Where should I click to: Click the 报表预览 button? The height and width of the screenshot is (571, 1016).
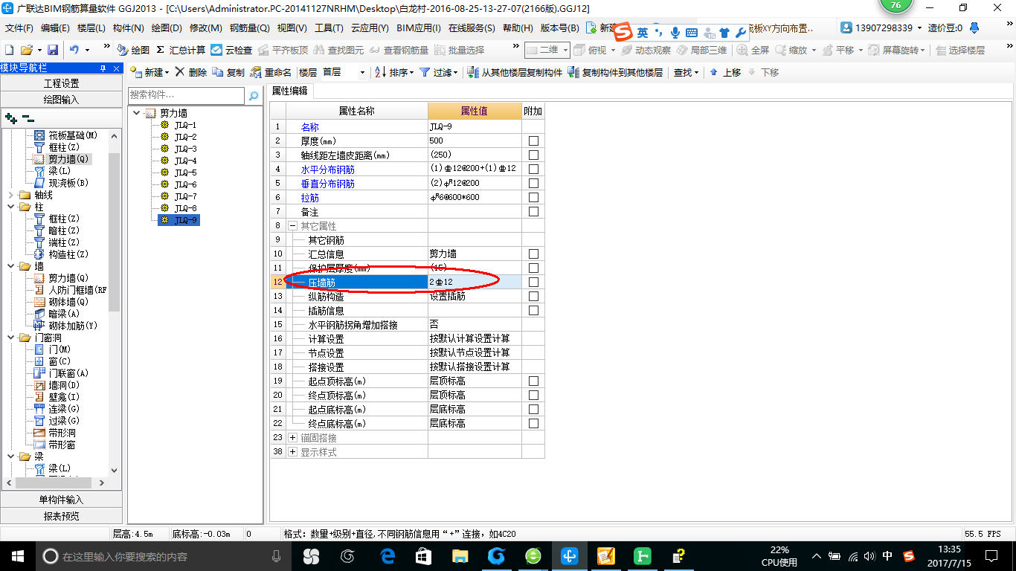point(62,516)
